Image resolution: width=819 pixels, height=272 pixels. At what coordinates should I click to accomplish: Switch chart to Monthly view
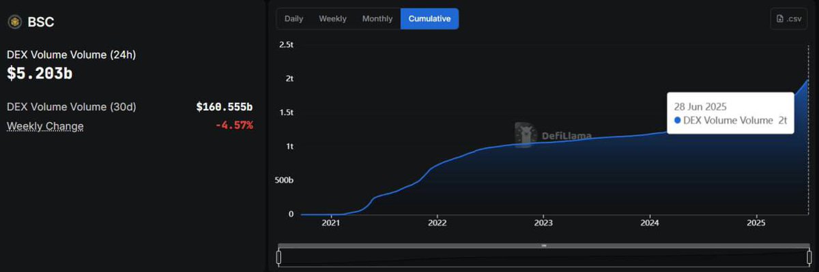coord(377,19)
